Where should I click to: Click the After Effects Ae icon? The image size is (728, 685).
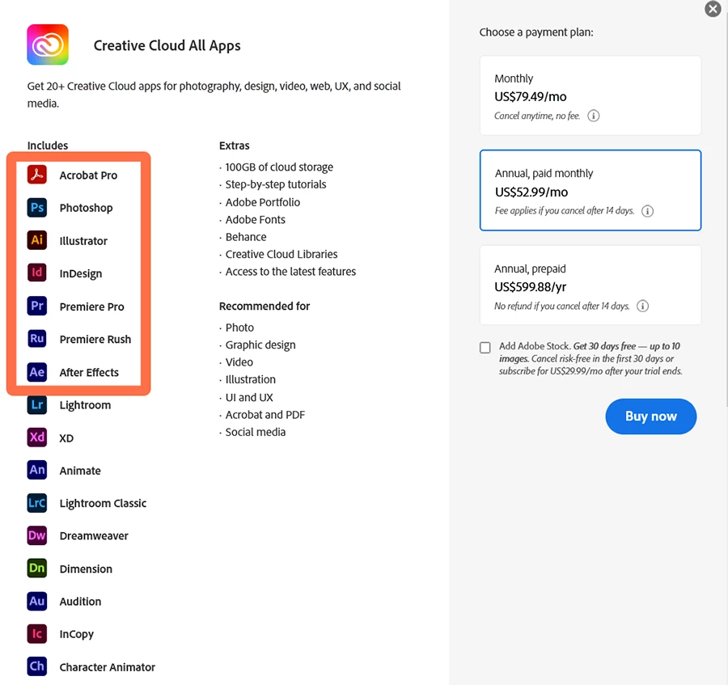(x=37, y=372)
